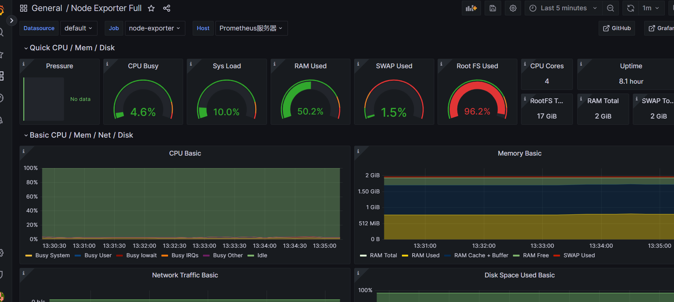This screenshot has height=302, width=674.
Task: Refresh the dashboard with the refresh icon
Action: pyautogui.click(x=631, y=8)
